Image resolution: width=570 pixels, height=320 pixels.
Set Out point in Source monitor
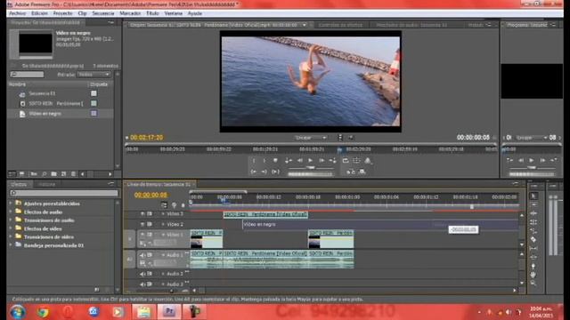[x=265, y=160]
